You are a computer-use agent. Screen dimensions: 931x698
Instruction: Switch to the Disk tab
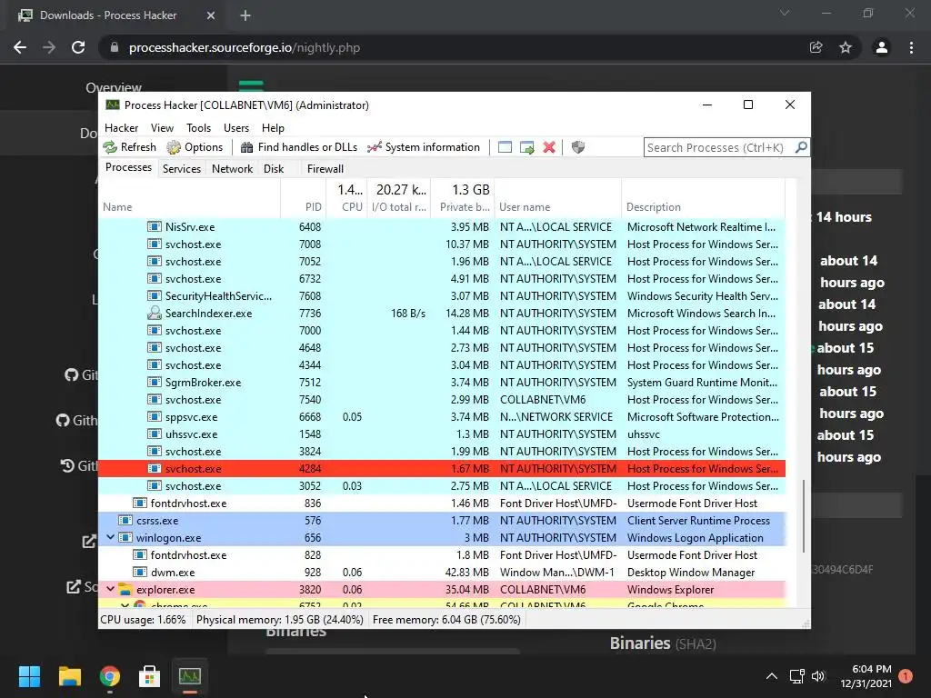coord(274,168)
